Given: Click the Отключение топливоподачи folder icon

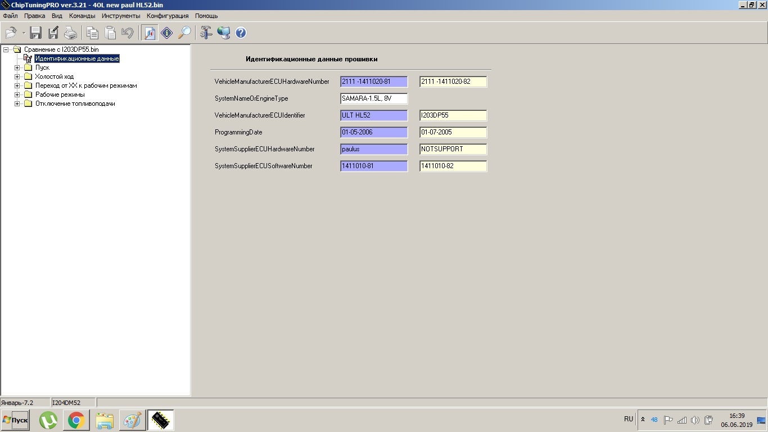Looking at the screenshot, I should click(28, 103).
